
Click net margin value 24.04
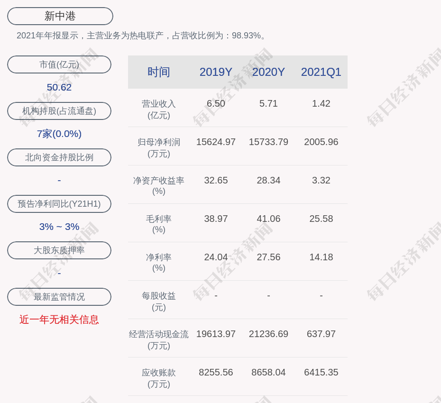point(216,257)
